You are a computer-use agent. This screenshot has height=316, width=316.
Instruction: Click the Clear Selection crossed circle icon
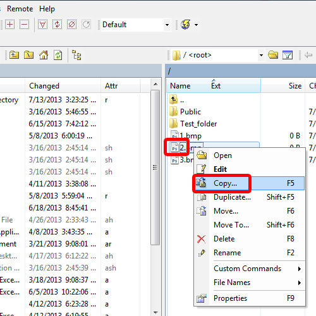pos(71,25)
